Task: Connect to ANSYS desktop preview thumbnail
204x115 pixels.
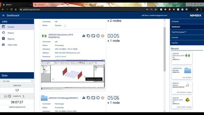Action: tap(73, 74)
